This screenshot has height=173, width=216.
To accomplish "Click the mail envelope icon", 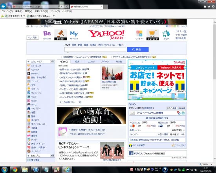I will tap(132, 113).
